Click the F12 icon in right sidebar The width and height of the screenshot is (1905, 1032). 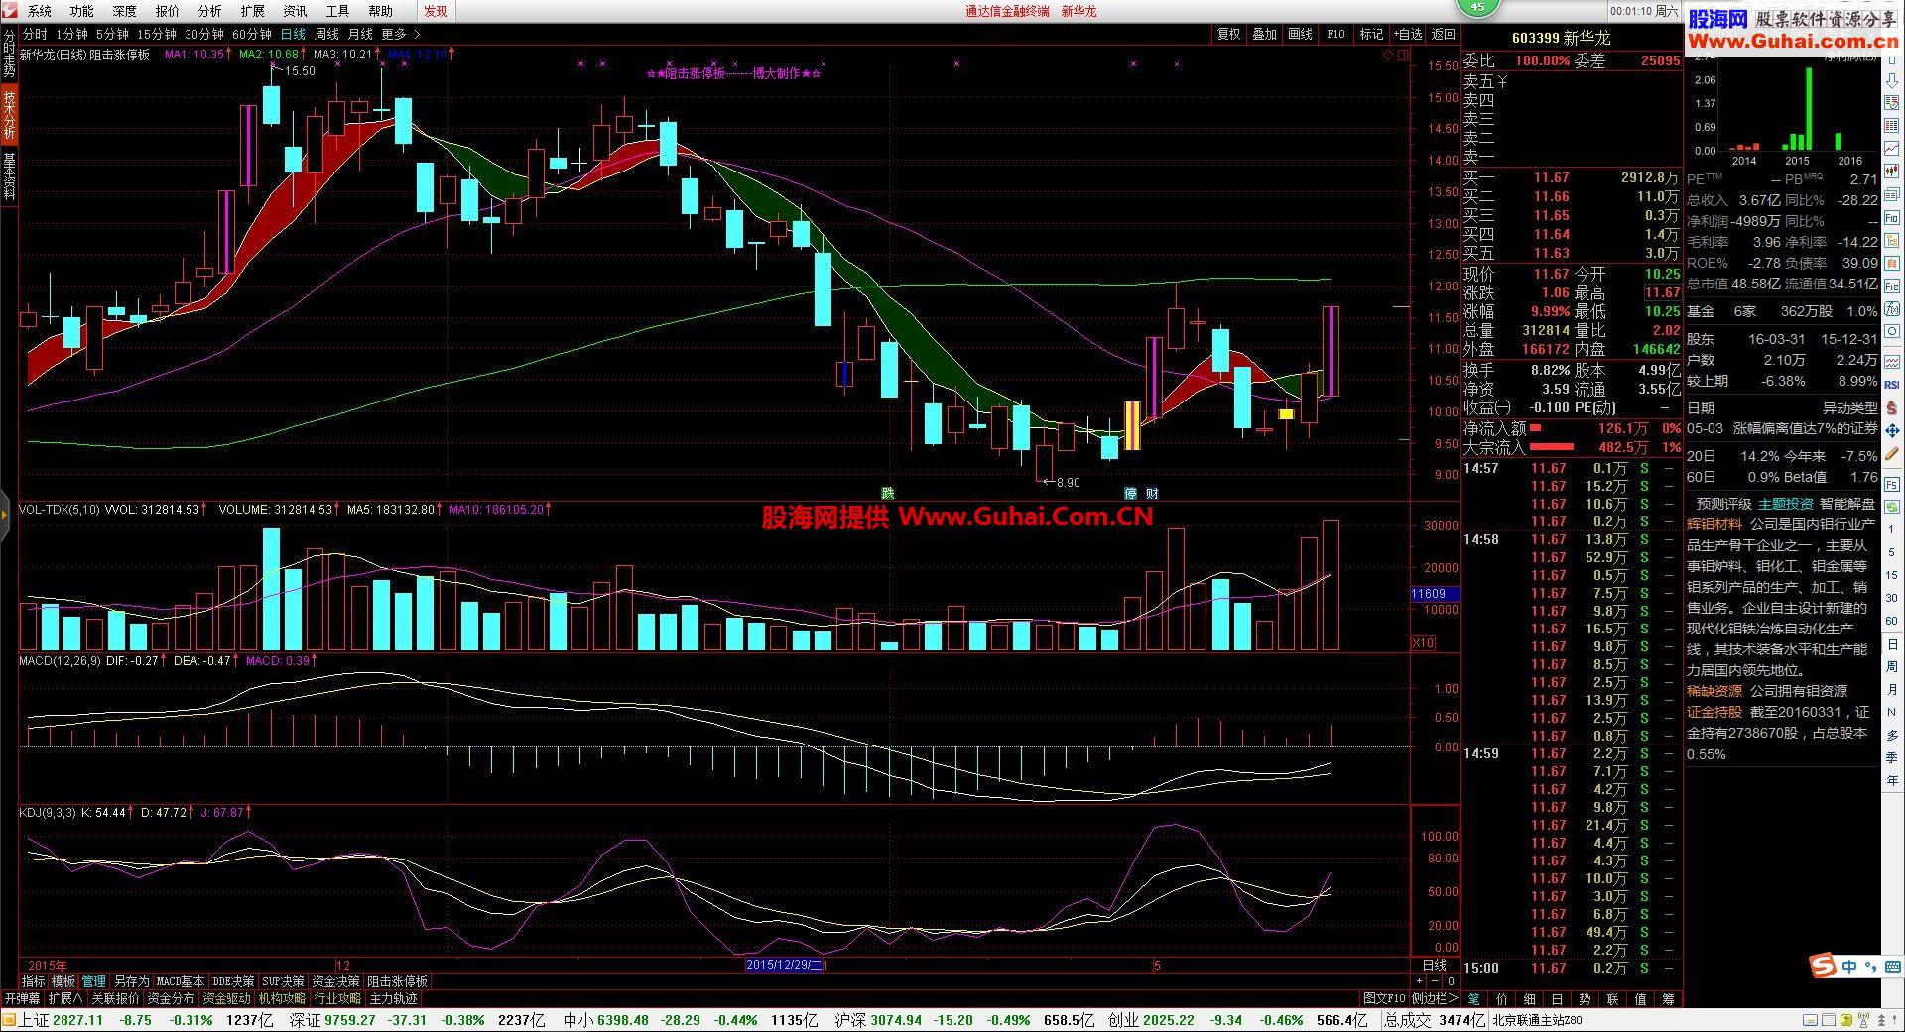click(x=1892, y=286)
